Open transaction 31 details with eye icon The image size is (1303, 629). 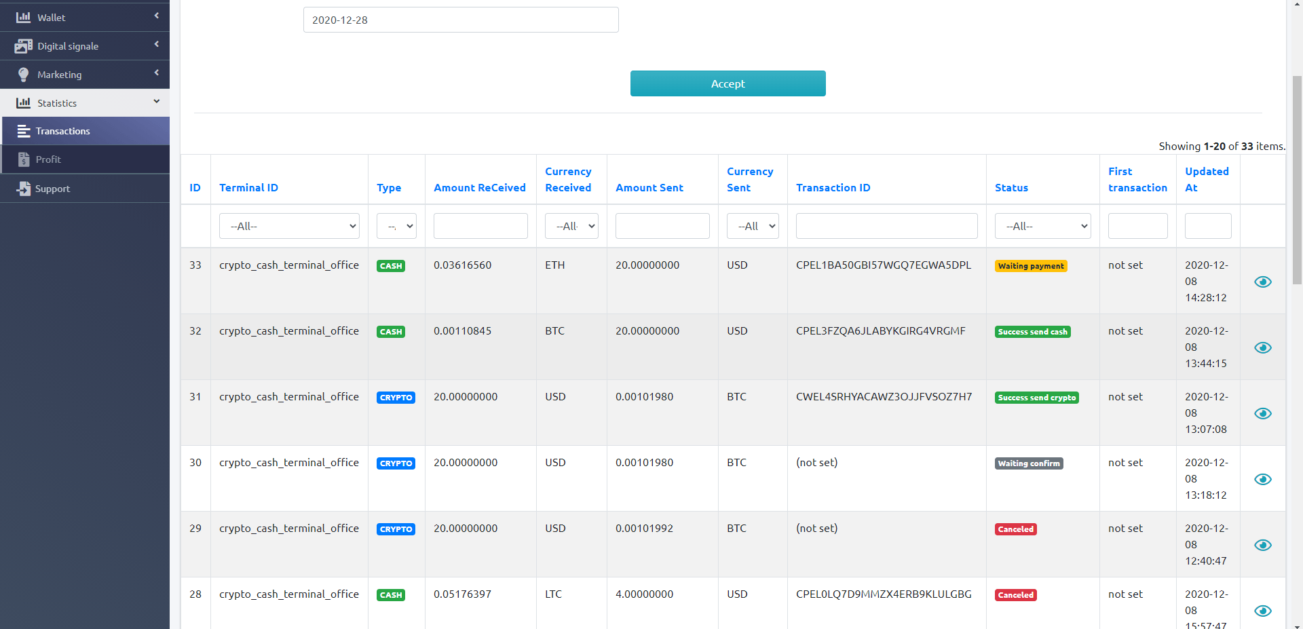(1262, 413)
